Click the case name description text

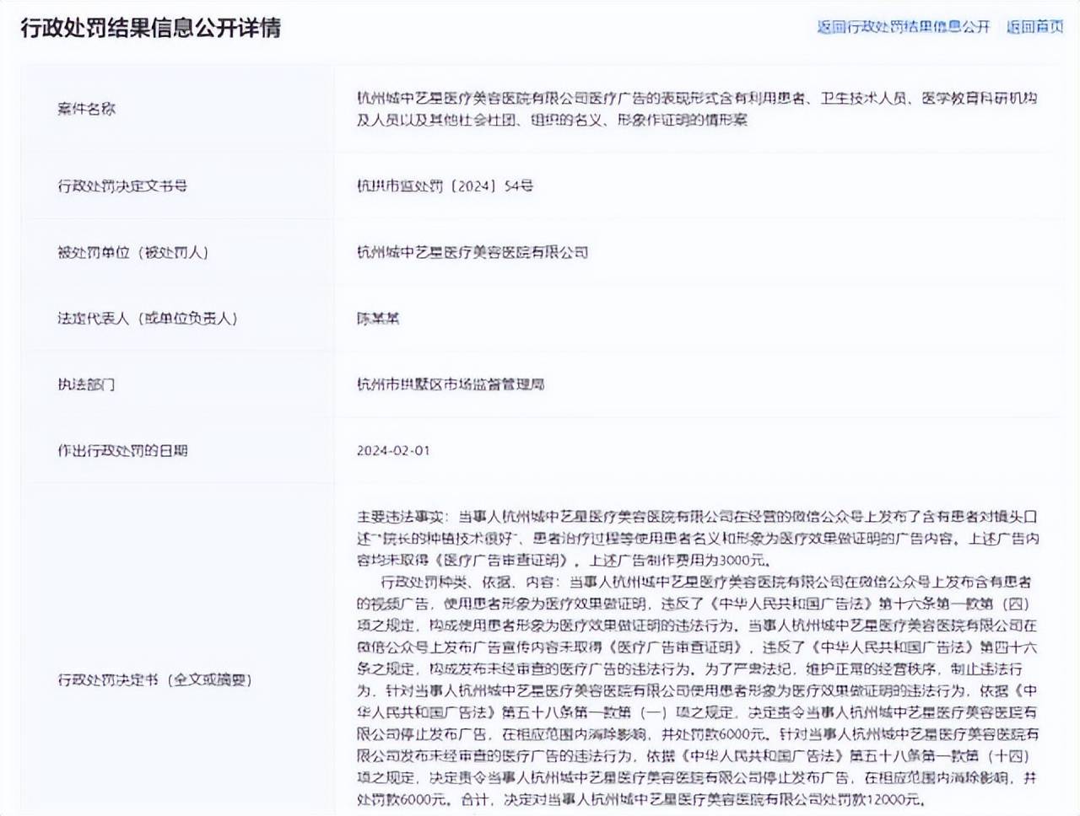pos(696,109)
